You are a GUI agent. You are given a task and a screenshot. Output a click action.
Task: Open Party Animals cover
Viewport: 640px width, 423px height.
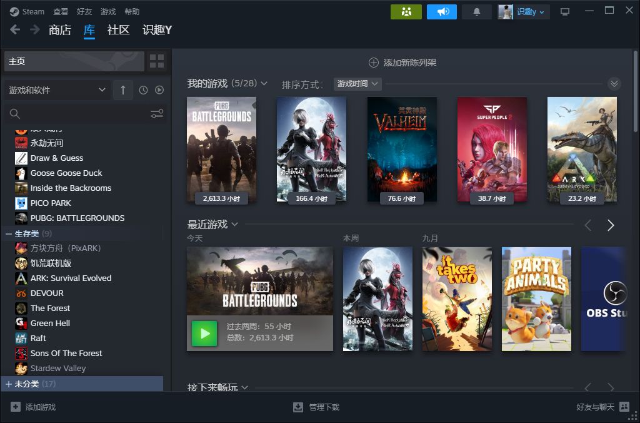536,298
